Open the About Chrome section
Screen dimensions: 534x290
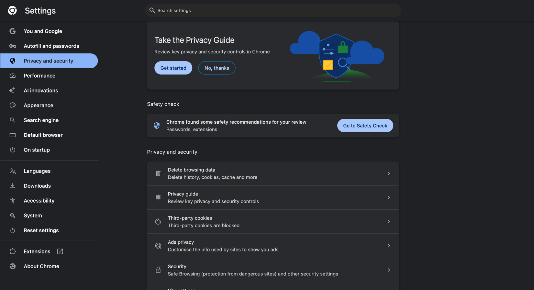(41, 266)
